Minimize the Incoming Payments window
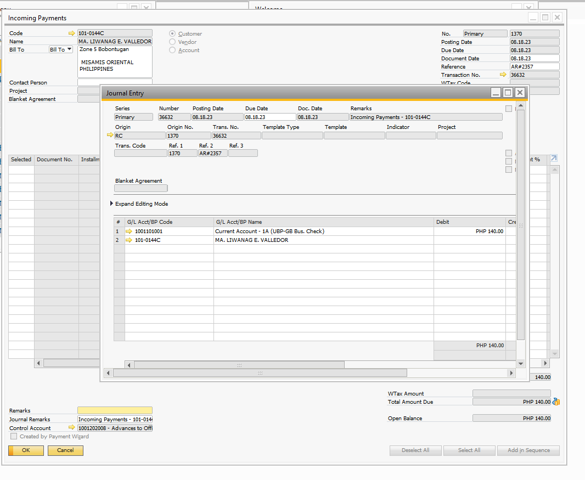The height and width of the screenshot is (480, 585). tap(533, 18)
